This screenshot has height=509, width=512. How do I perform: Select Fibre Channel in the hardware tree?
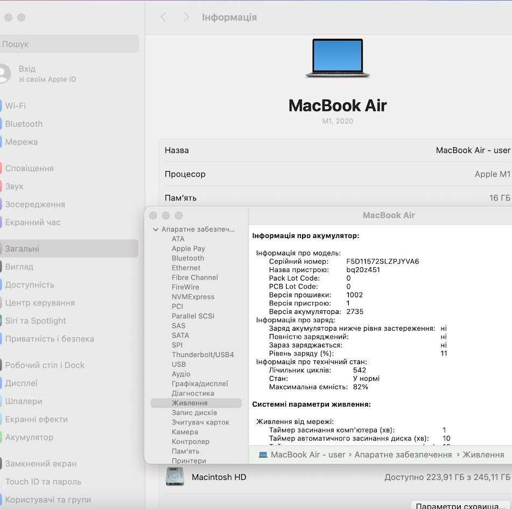[195, 277]
